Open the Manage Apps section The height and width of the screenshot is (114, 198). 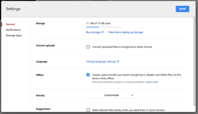click(x=14, y=36)
